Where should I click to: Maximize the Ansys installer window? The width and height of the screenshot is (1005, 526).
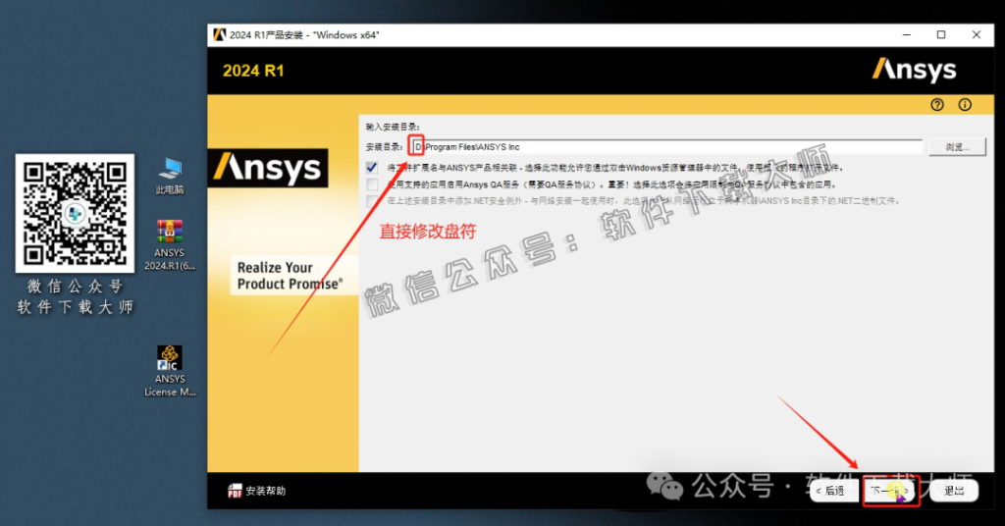coord(941,34)
